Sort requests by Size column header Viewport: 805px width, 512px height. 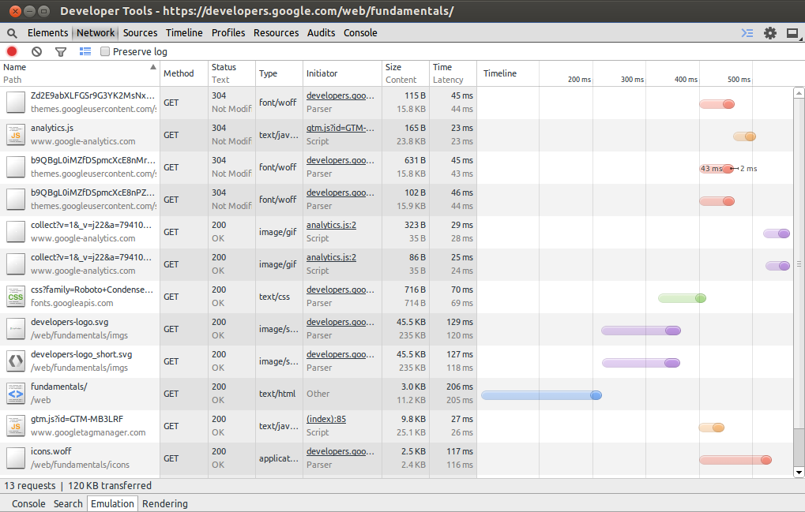pos(393,68)
